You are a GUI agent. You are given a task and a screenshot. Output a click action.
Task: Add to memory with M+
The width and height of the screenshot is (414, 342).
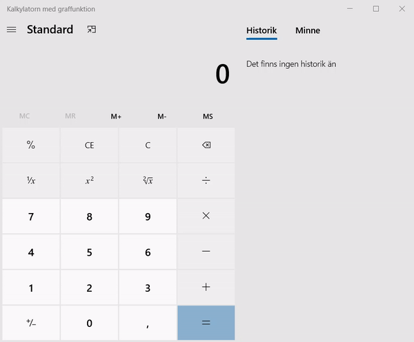(116, 117)
